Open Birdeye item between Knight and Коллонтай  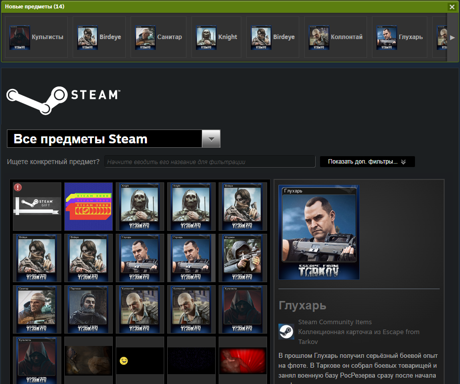click(273, 37)
